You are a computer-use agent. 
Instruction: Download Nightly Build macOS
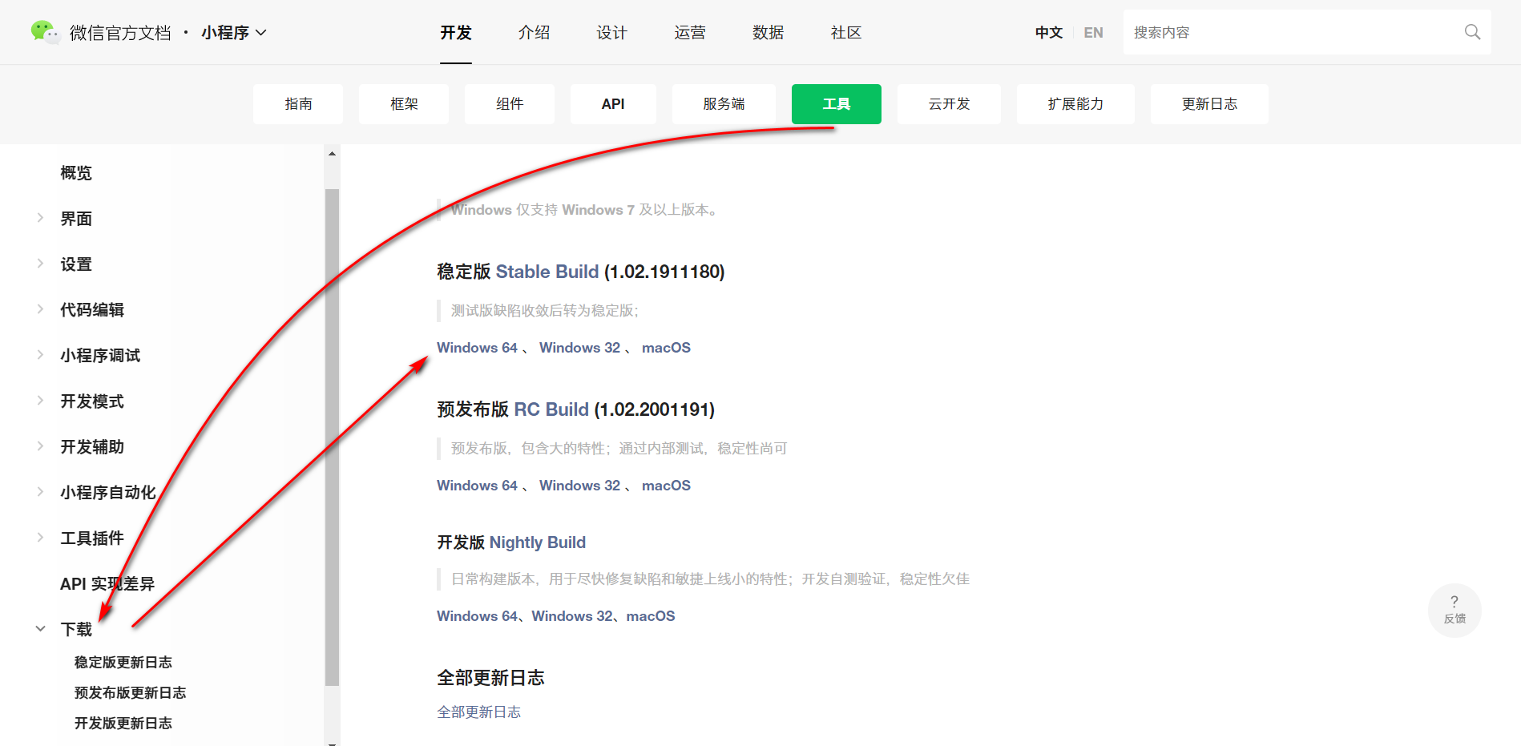pyautogui.click(x=651, y=616)
